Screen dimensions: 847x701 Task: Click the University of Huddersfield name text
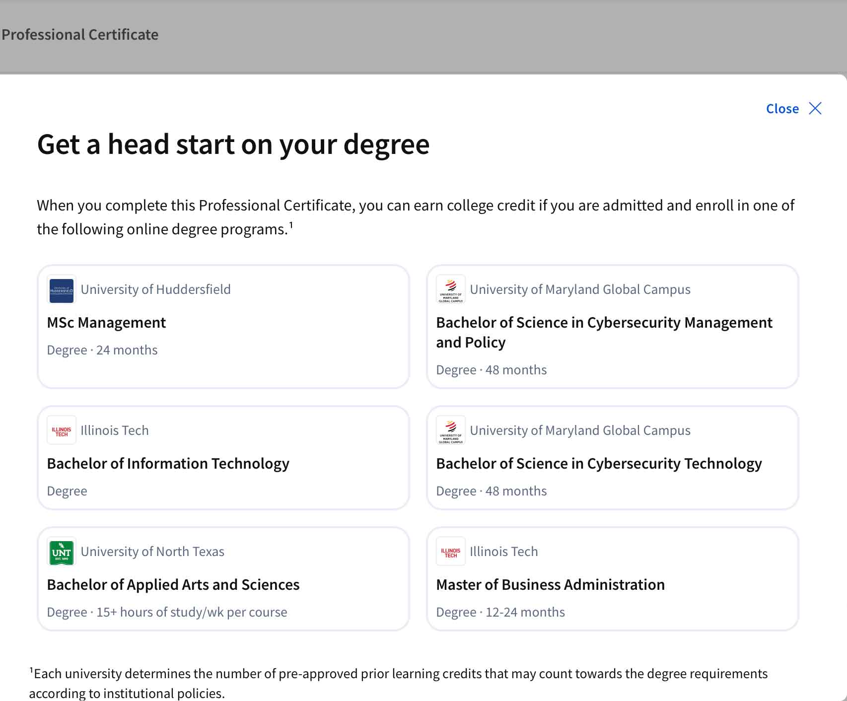(x=155, y=289)
